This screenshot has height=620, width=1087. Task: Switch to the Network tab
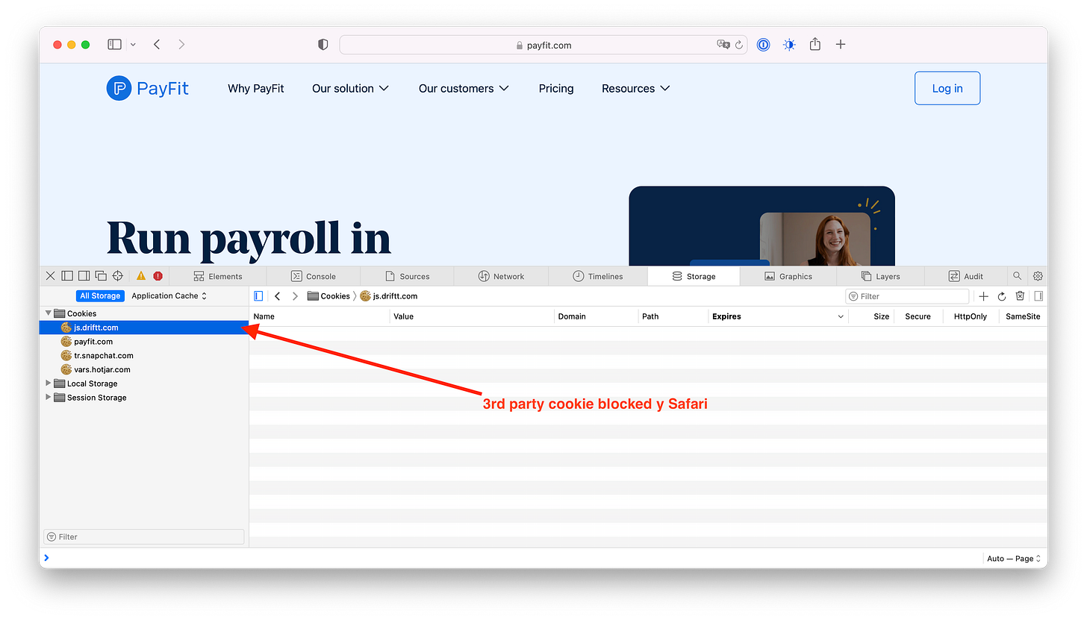(501, 276)
